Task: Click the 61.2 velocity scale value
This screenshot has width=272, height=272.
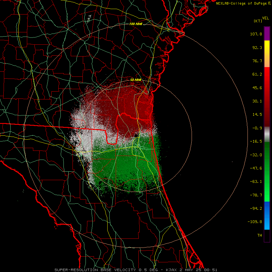Action: (x=257, y=74)
